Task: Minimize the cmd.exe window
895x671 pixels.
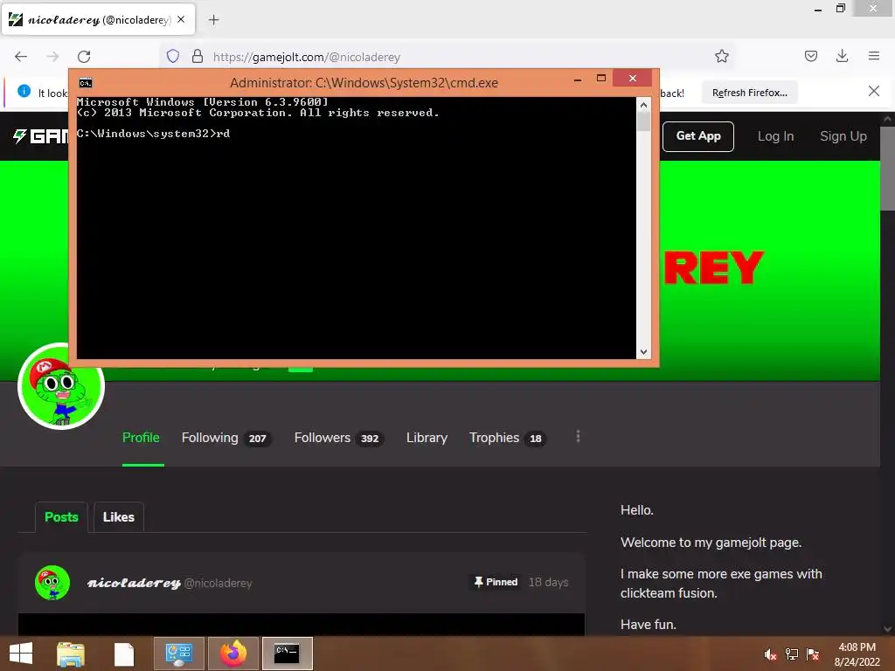Action: pos(578,80)
